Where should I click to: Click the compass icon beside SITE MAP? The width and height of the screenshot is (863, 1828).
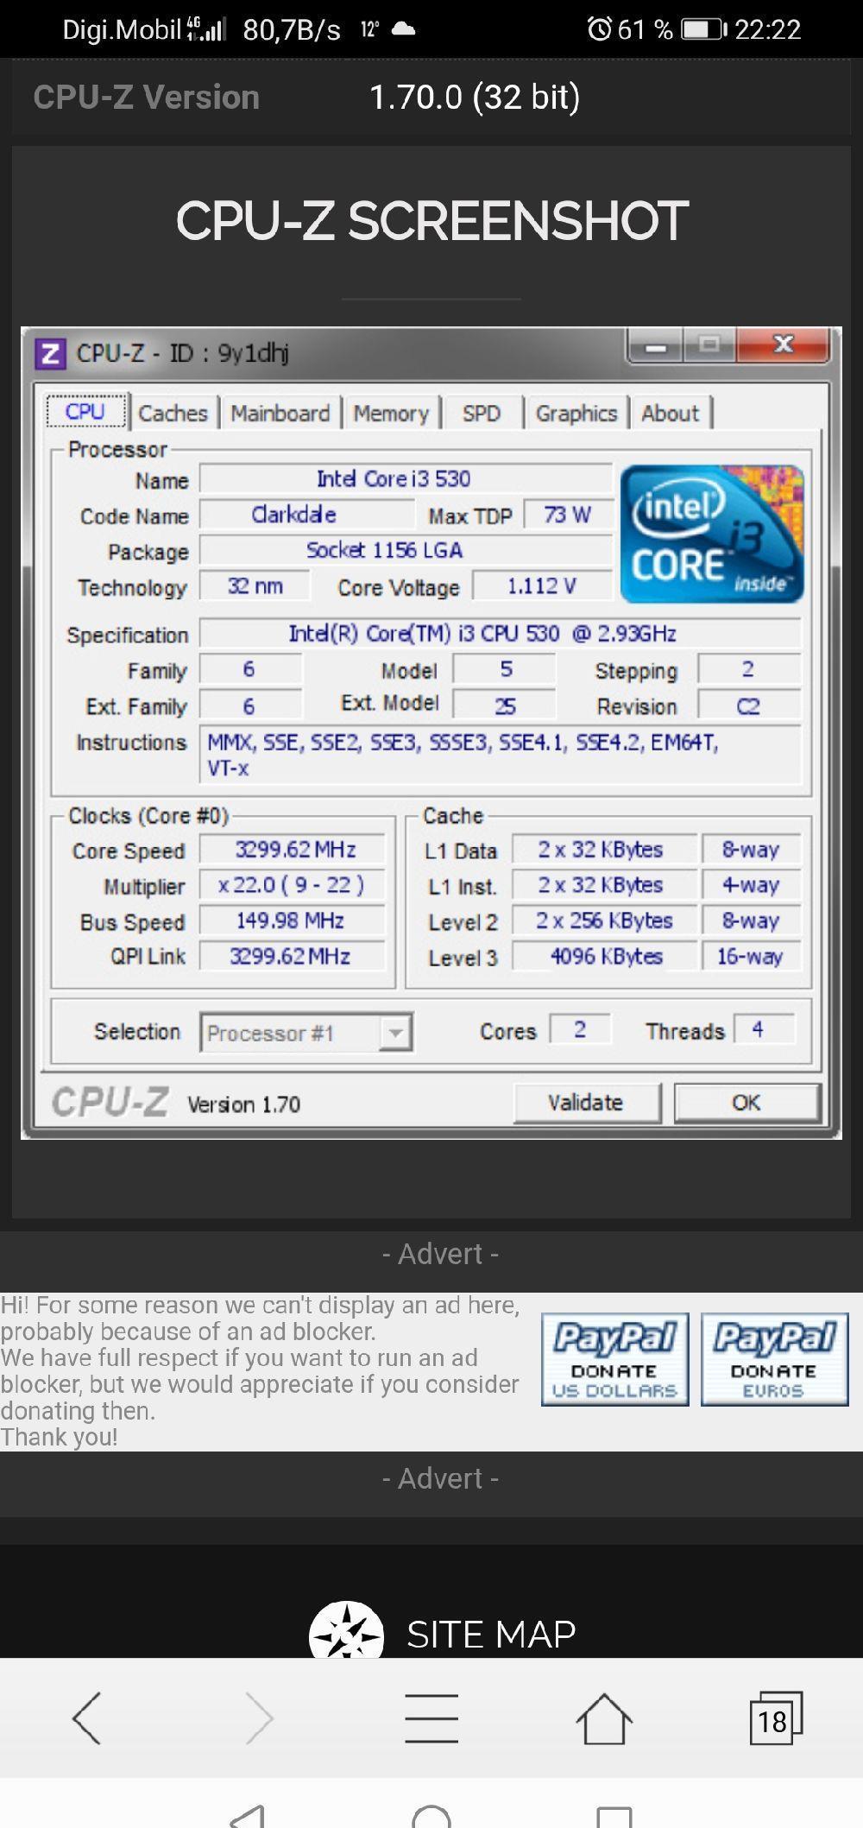pos(346,1630)
